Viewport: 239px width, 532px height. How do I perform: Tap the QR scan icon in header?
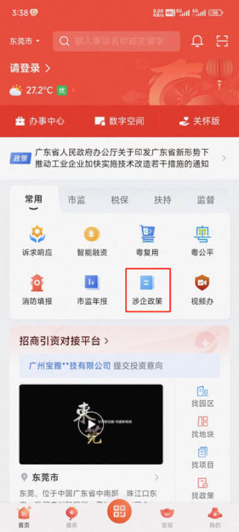coord(222,41)
